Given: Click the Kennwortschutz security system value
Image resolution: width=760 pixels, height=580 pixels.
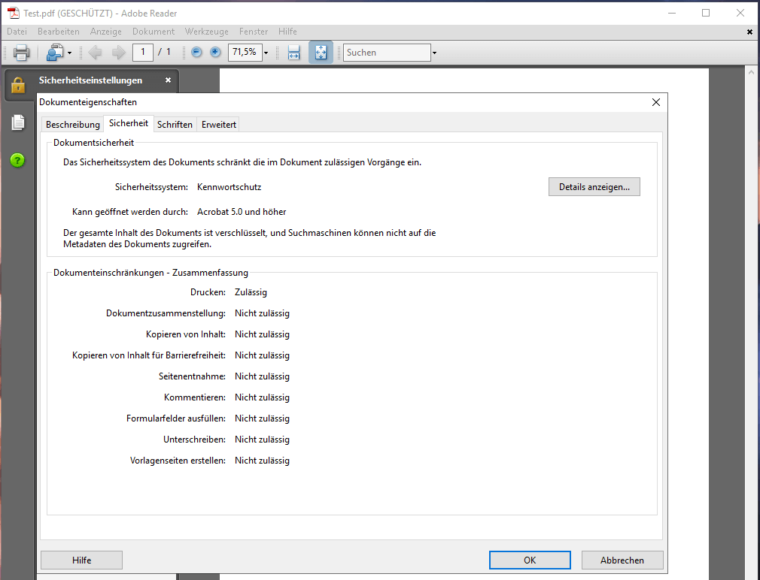Looking at the screenshot, I should (x=230, y=187).
